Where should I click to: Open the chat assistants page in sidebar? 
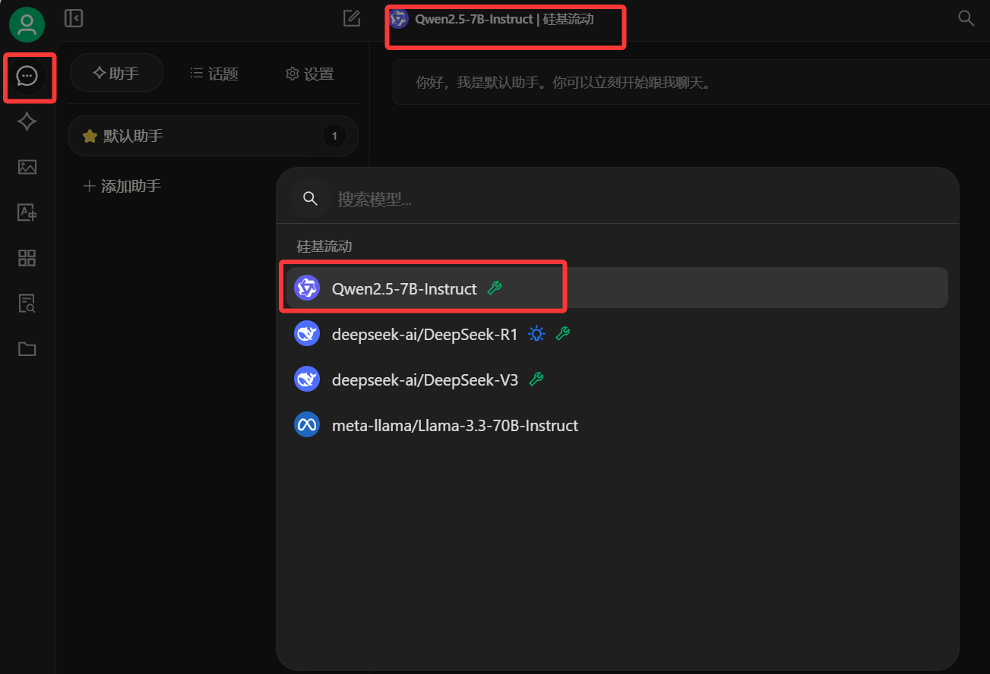click(x=27, y=76)
